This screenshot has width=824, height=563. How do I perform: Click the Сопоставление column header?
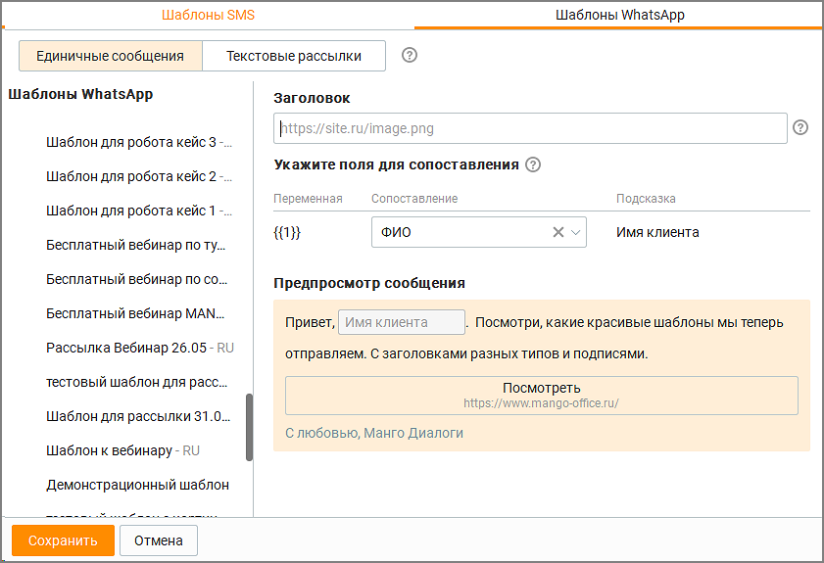414,199
